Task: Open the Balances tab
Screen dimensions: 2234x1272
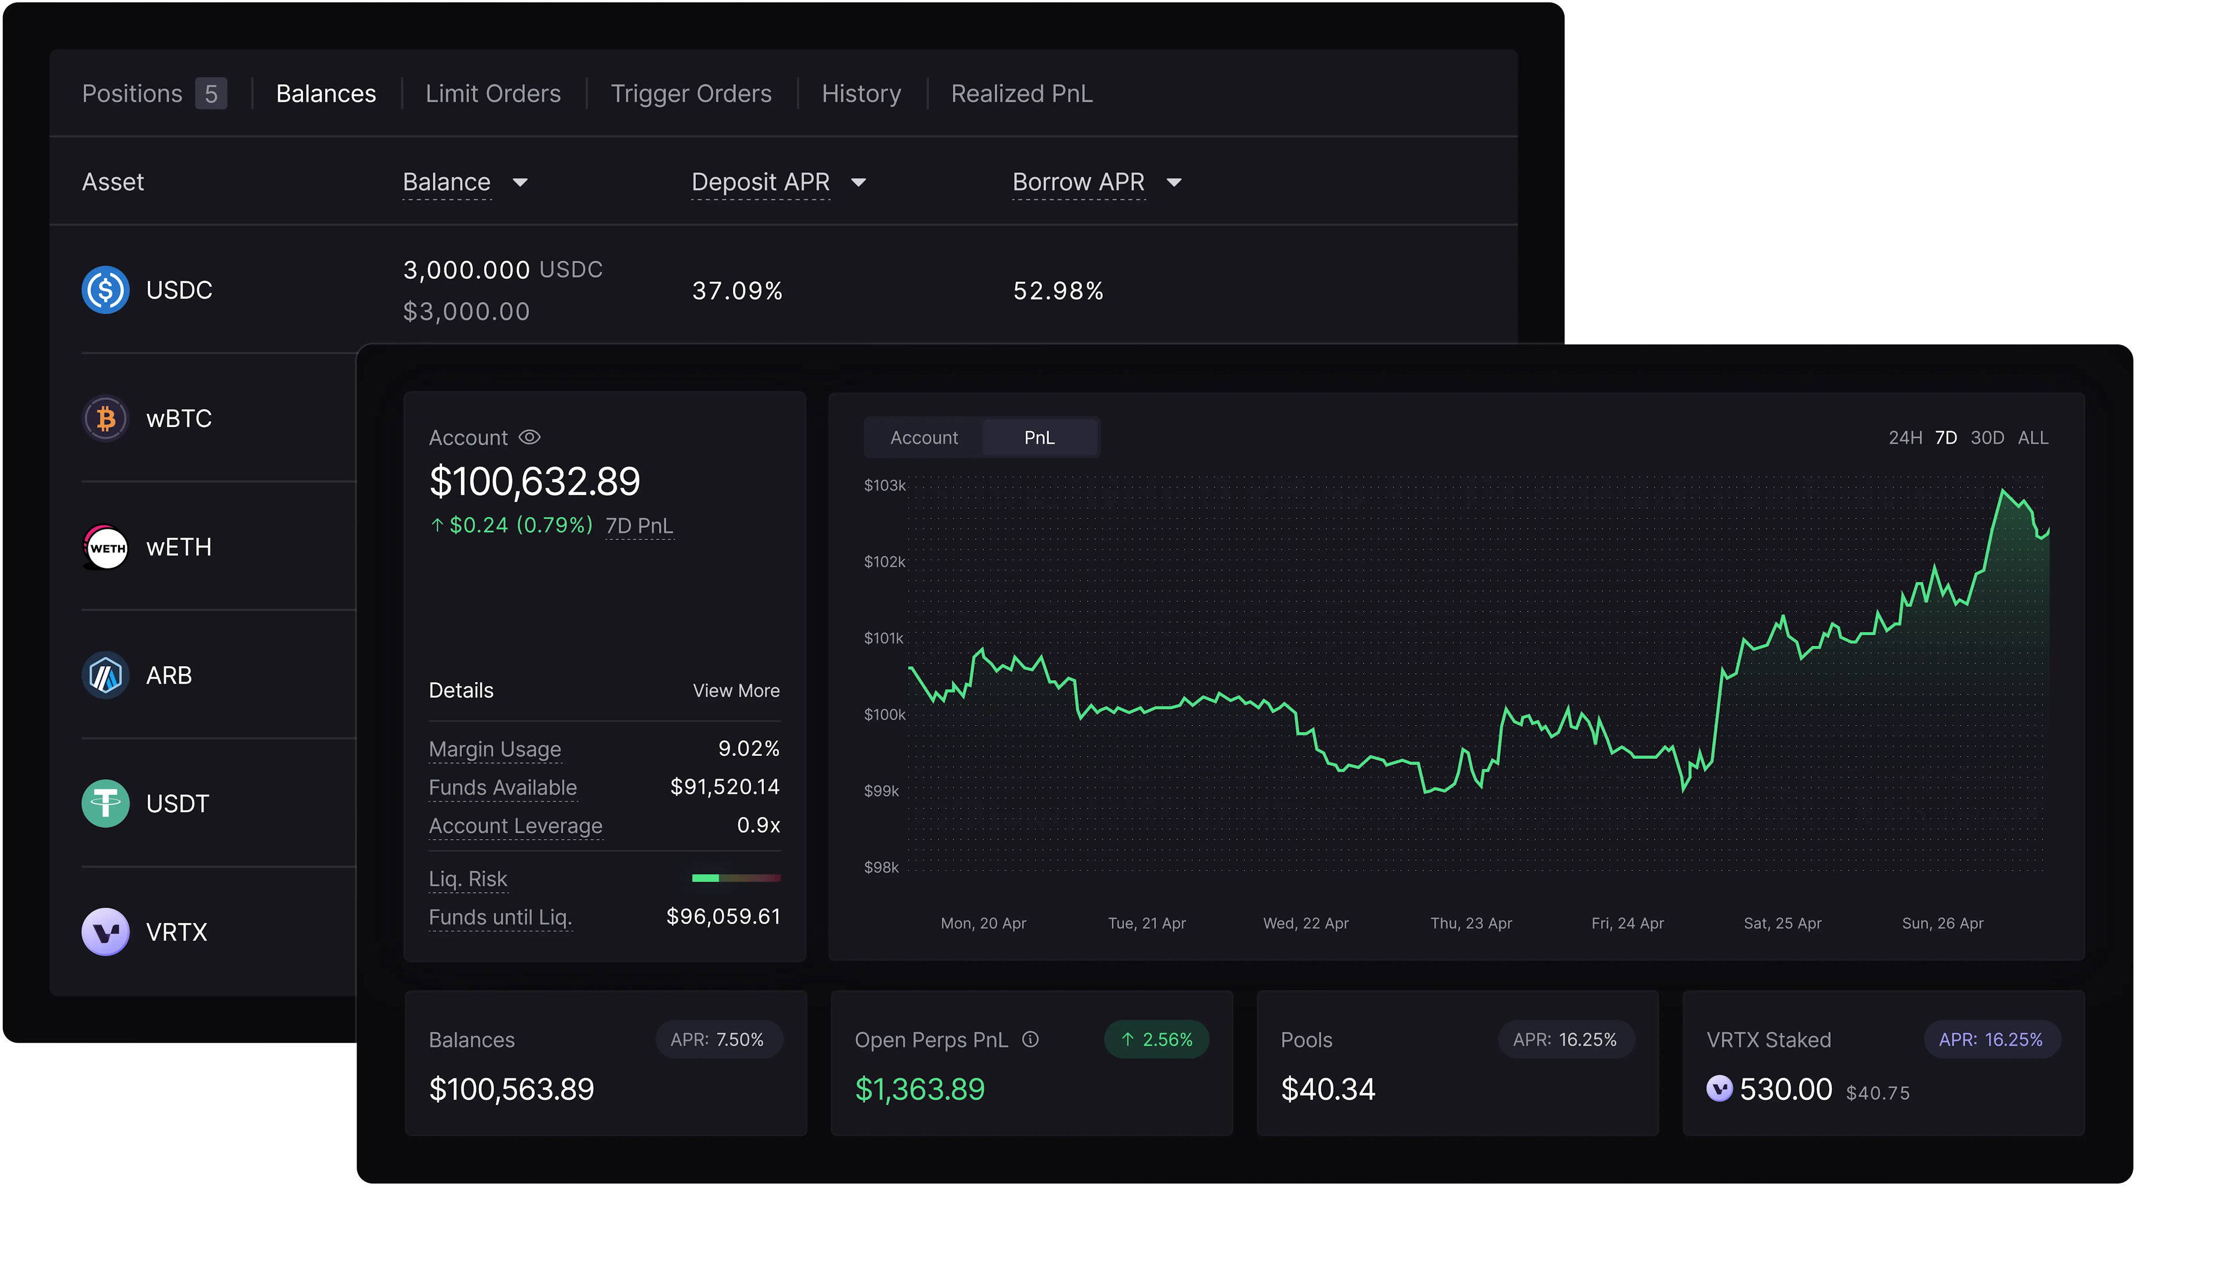Action: (x=326, y=94)
